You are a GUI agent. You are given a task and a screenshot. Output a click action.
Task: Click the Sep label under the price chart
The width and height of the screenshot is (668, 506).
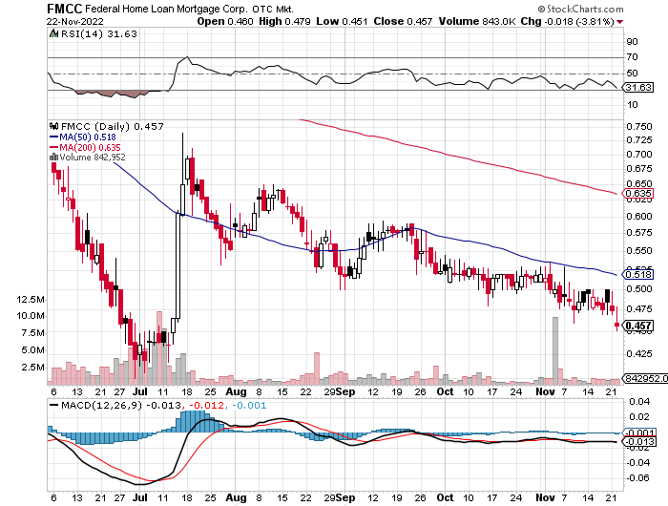(x=345, y=391)
